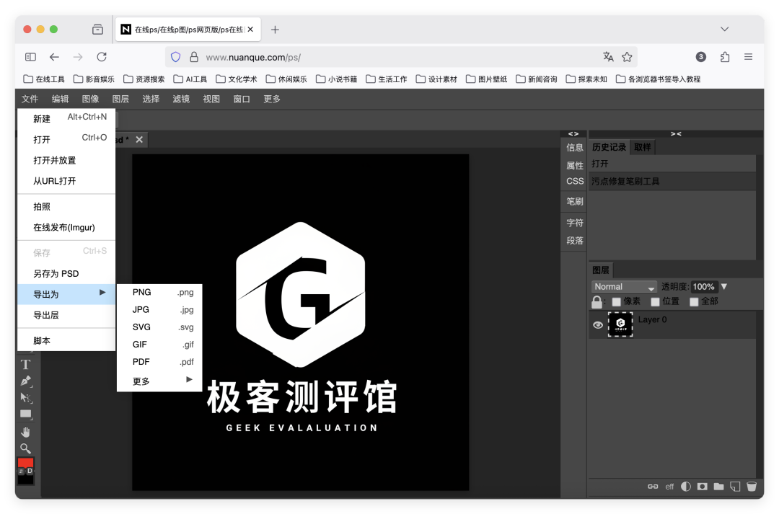Select the Path Selection arrow tool
Screen dimensions: 779x514
click(26, 397)
